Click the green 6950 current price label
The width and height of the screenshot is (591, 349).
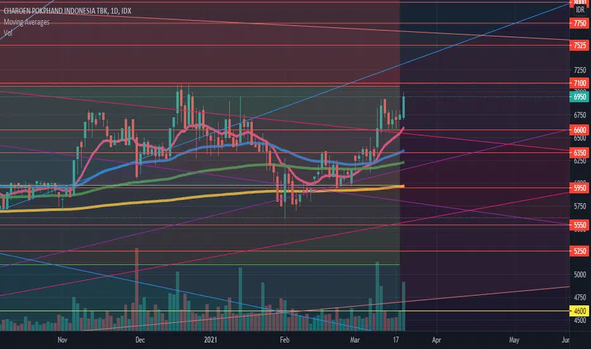[x=580, y=97]
